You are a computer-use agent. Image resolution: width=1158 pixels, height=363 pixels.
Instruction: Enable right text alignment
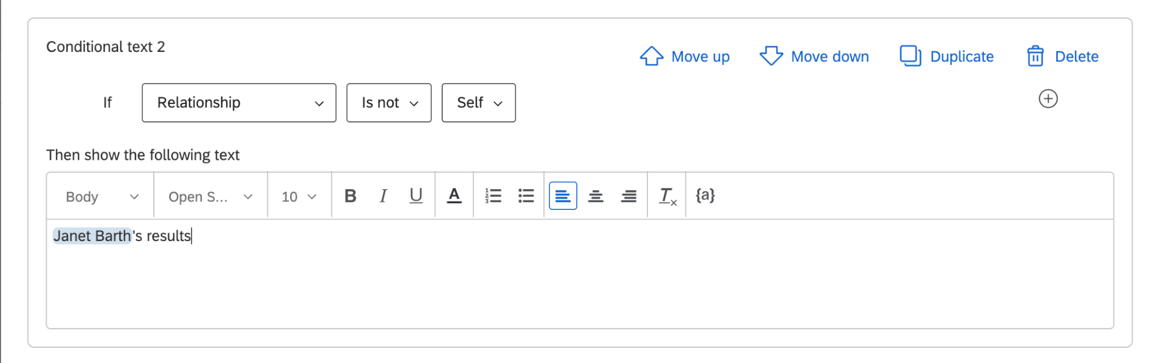coord(628,196)
